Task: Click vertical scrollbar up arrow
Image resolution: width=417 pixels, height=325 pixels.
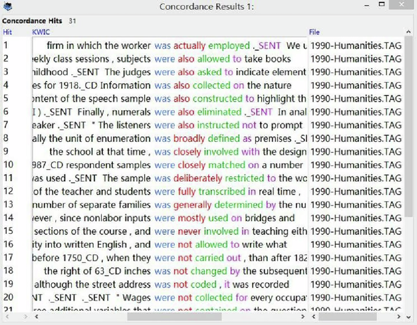Action: pos(408,32)
